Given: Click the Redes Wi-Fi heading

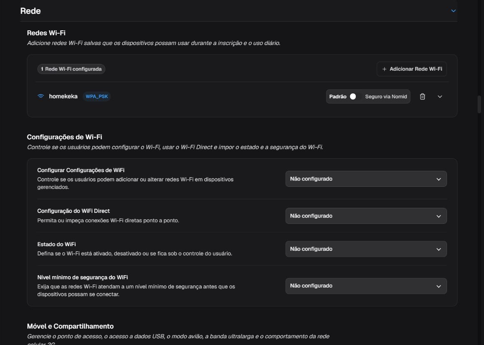Looking at the screenshot, I should (46, 33).
